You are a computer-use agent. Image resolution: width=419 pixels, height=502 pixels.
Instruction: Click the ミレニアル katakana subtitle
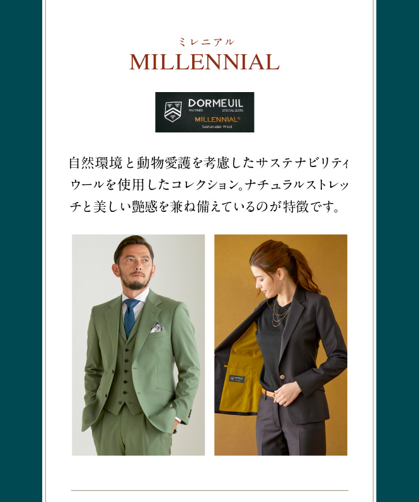pos(206,42)
